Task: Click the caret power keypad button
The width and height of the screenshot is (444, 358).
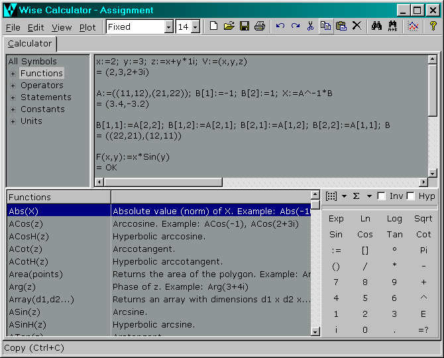Action: tap(423, 298)
